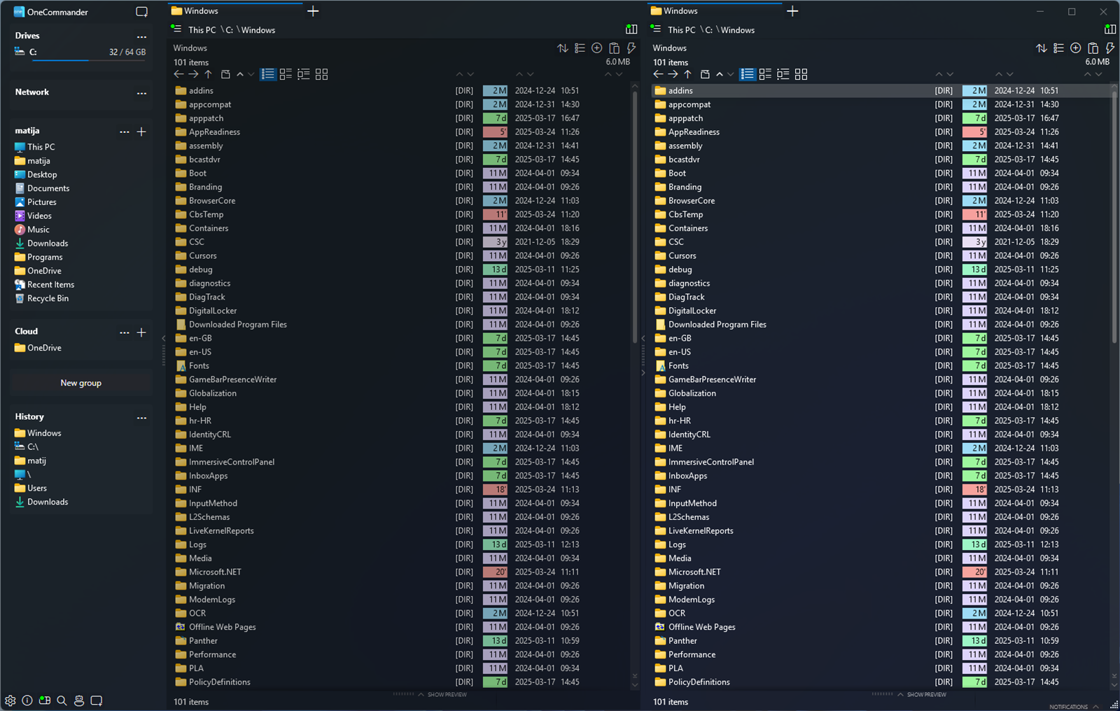This screenshot has height=711, width=1120.
Task: Open History section three-dot menu
Action: pyautogui.click(x=141, y=418)
